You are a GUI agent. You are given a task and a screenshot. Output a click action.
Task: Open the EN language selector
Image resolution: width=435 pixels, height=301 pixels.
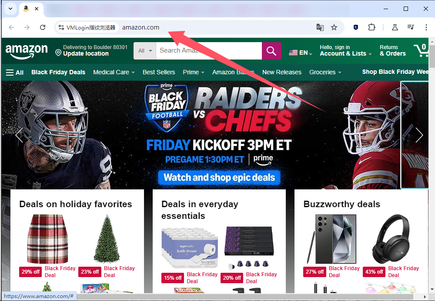tap(301, 53)
